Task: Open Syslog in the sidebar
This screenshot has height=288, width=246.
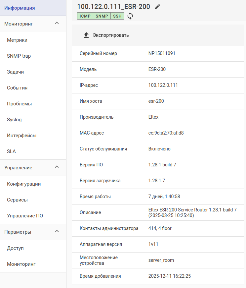Action: click(14, 120)
